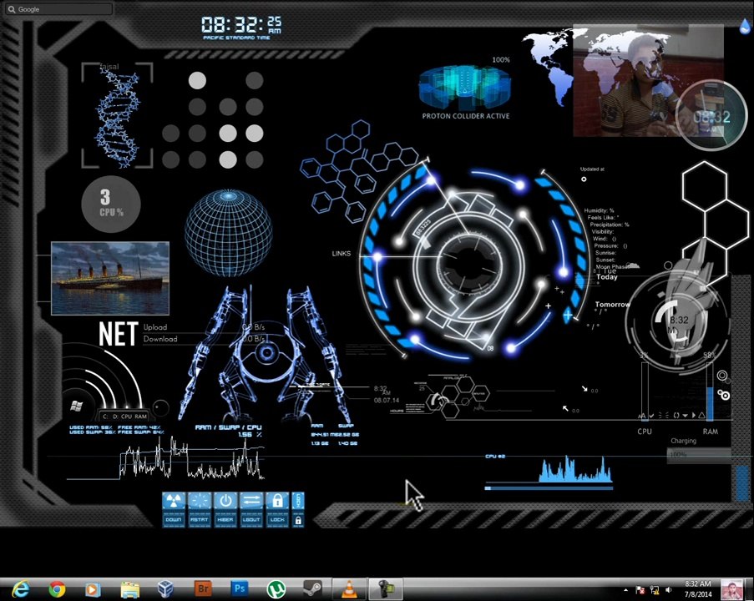Click the LGOUT button label

pos(251,520)
